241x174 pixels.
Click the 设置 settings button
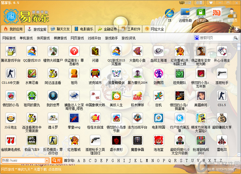(x=199, y=3)
